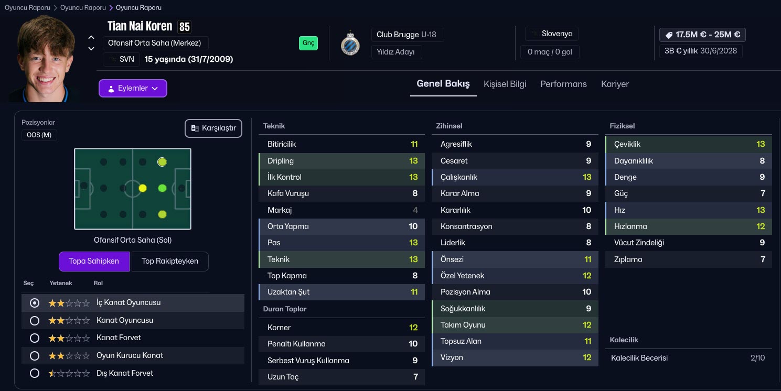Click the Club Brugge U-18 team link
Viewport: 781px width, 391px height.
406,35
